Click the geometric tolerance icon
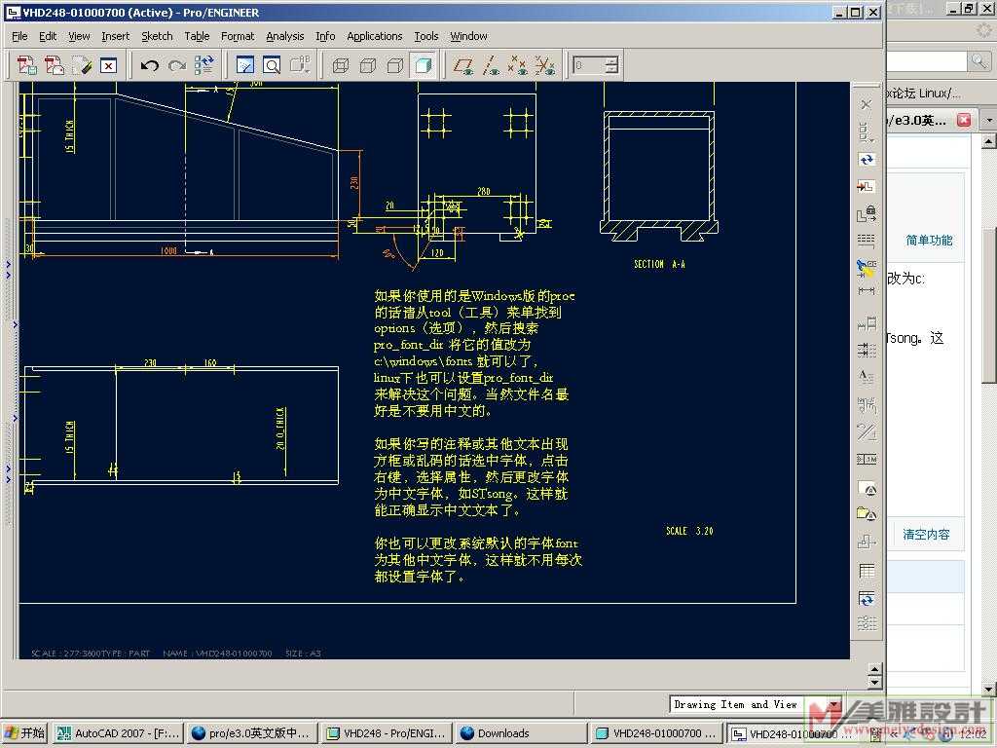The height and width of the screenshot is (748, 997). coord(866,460)
